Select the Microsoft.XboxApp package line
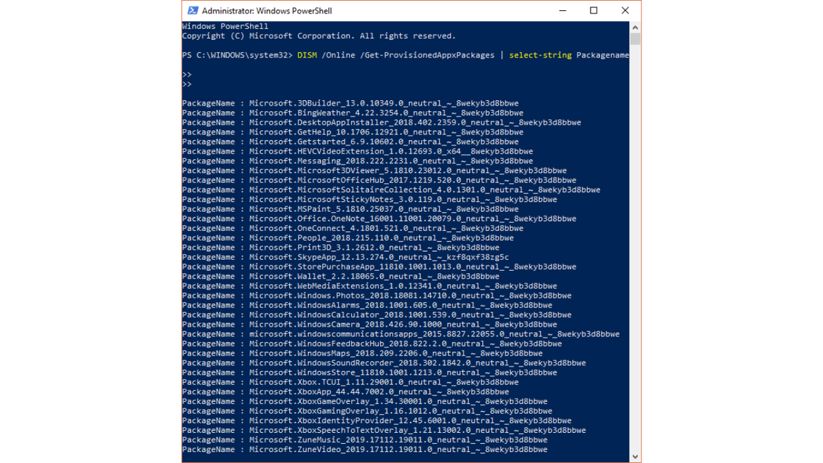 coord(346,391)
